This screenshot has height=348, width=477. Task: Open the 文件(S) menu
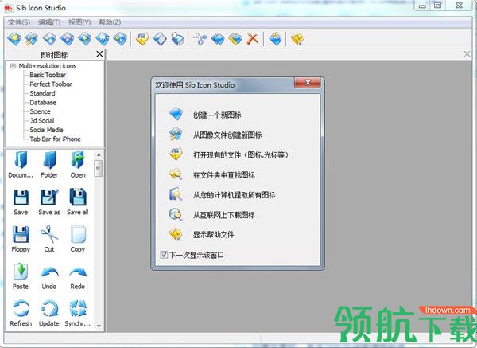pyautogui.click(x=19, y=22)
